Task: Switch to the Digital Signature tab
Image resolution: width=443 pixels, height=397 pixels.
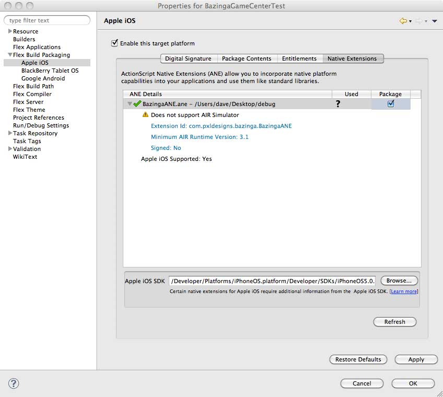Action: (x=188, y=59)
